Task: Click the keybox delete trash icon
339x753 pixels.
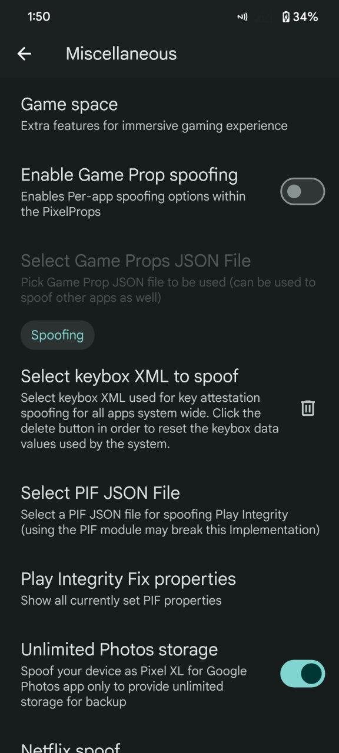Action: pos(308,408)
